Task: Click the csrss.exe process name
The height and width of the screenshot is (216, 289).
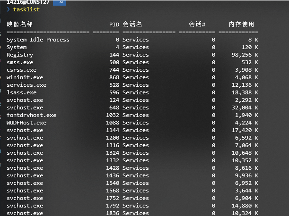Action: coord(22,70)
